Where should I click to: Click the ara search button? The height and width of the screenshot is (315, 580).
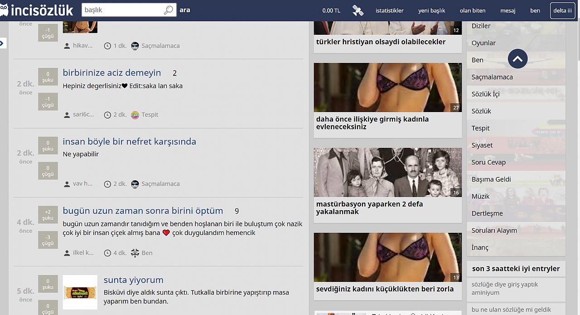tap(185, 10)
